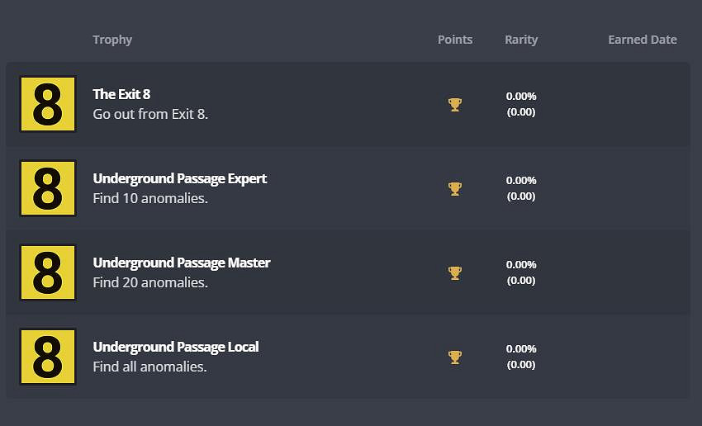Click Underground Passage Expert trophy image
This screenshot has width=702, height=426.
point(47,188)
